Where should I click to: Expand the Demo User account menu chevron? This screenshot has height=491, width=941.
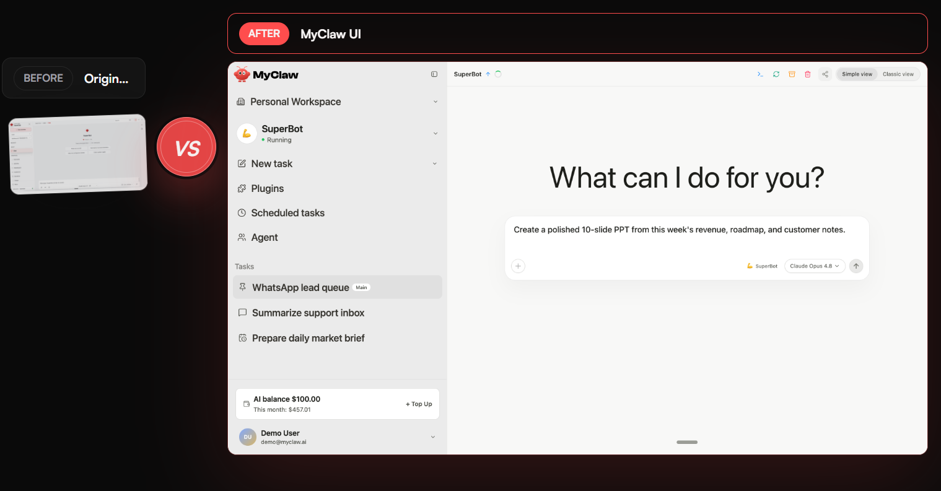click(x=433, y=437)
